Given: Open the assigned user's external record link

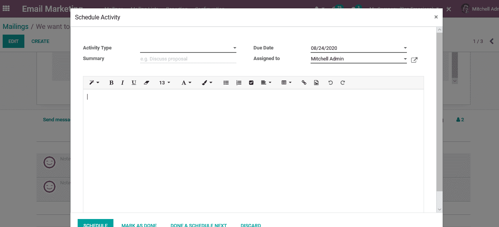Looking at the screenshot, I should (414, 60).
